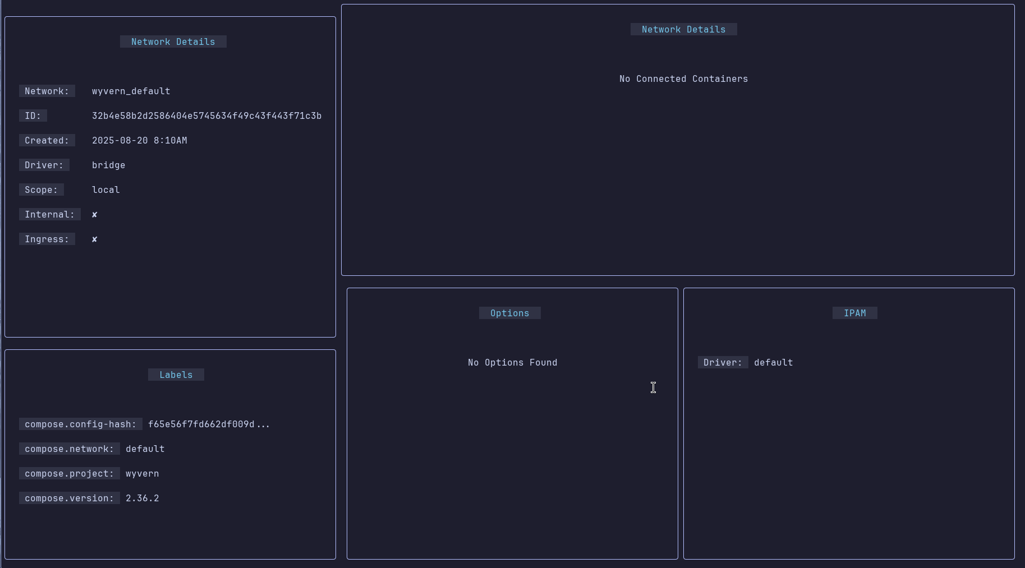Open the Options panel header
Viewport: 1025px width, 568px height.
pos(509,313)
